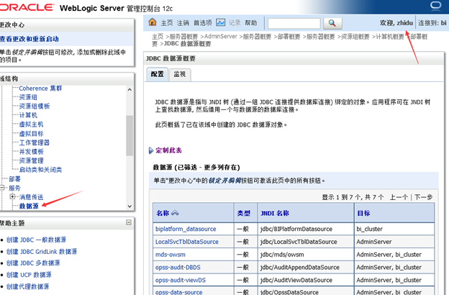Open 并发模板 tree item

(31, 152)
